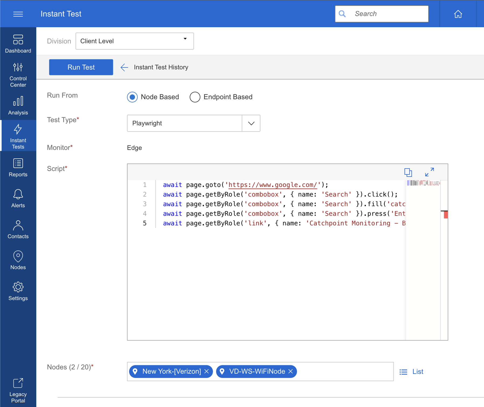
Task: Click the Playwright test type field
Action: point(184,123)
